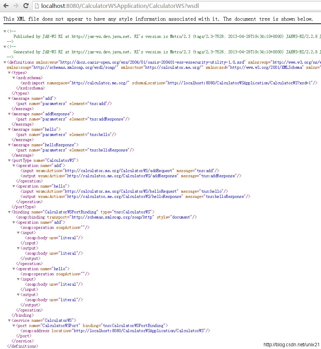
Task: Collapse binding CalculatorWSPortBinding node
Action: (9, 212)
